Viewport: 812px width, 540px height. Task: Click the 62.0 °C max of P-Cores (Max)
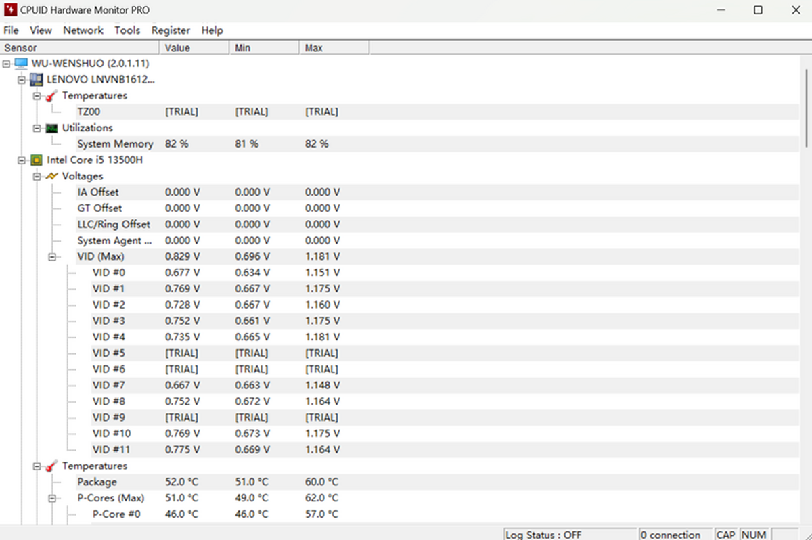tap(322, 498)
